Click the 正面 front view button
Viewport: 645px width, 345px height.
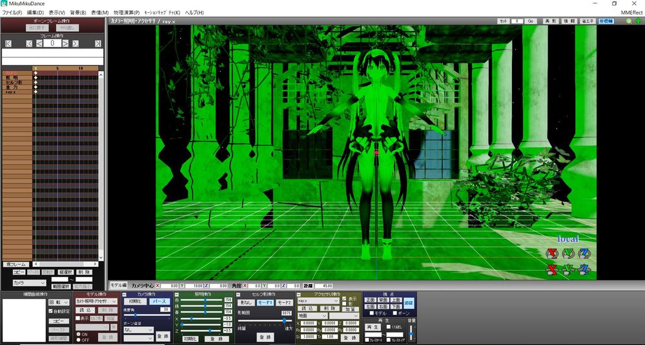[370, 300]
